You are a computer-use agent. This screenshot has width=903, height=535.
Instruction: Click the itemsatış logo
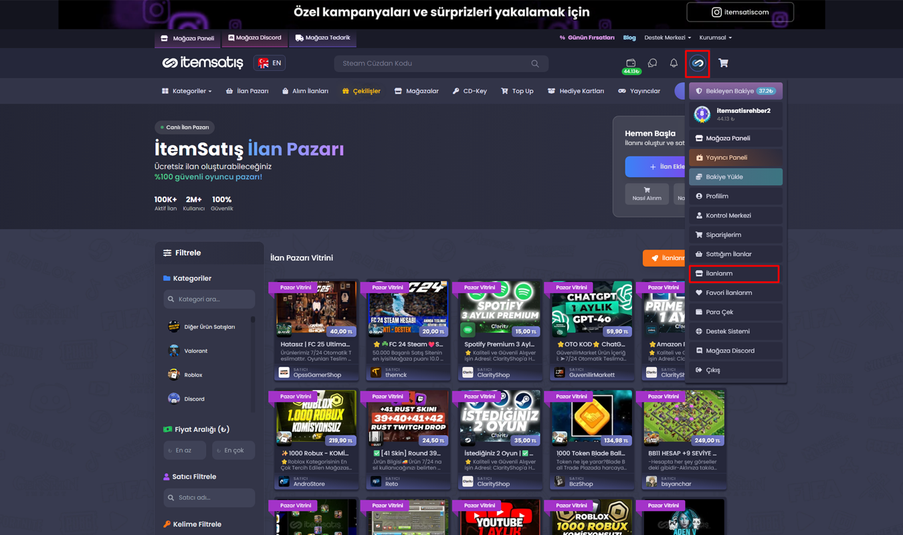point(203,63)
